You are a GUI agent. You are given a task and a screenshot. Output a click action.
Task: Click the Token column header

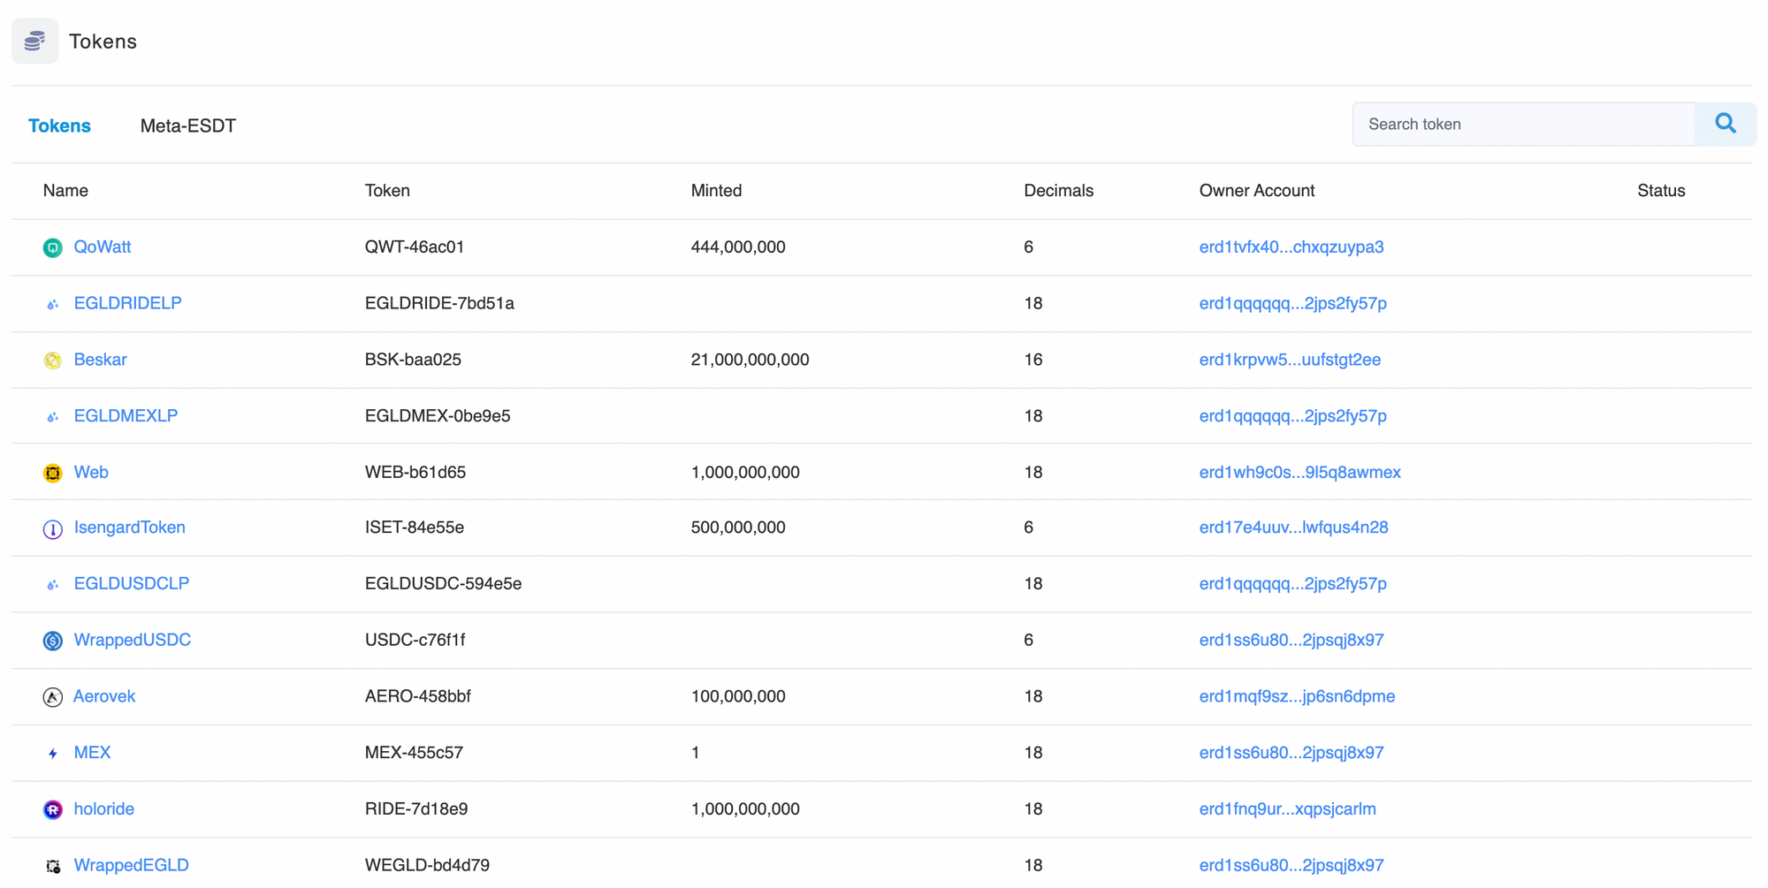pos(387,190)
